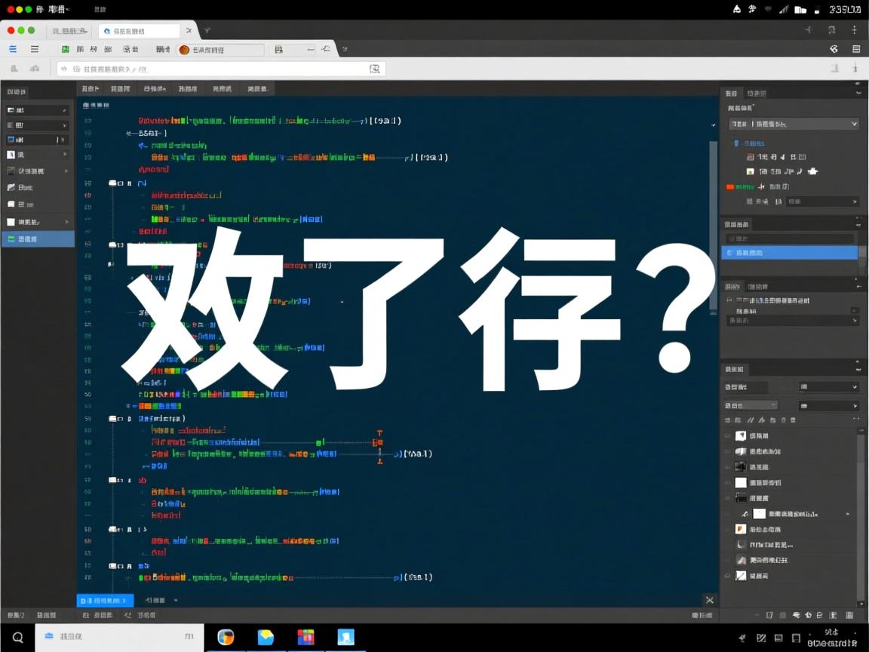Image resolution: width=869 pixels, height=652 pixels.
Task: Select the highlighted blue list item in the right panel
Action: [x=789, y=253]
